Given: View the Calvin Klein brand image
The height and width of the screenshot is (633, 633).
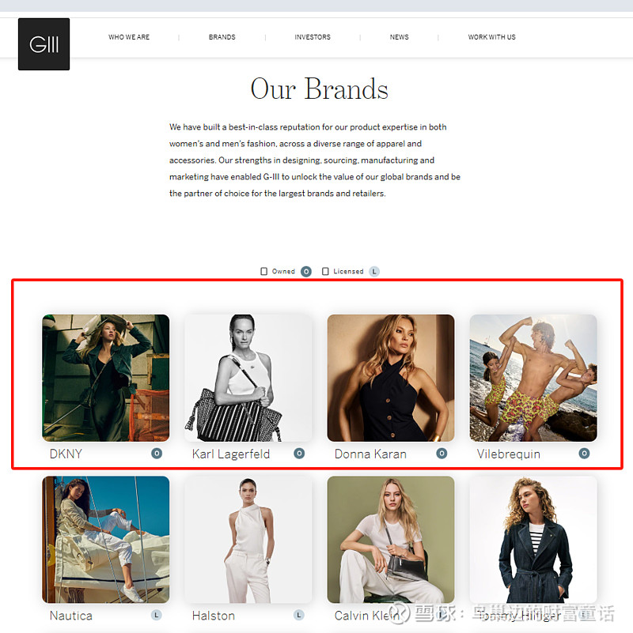Looking at the screenshot, I should point(391,539).
